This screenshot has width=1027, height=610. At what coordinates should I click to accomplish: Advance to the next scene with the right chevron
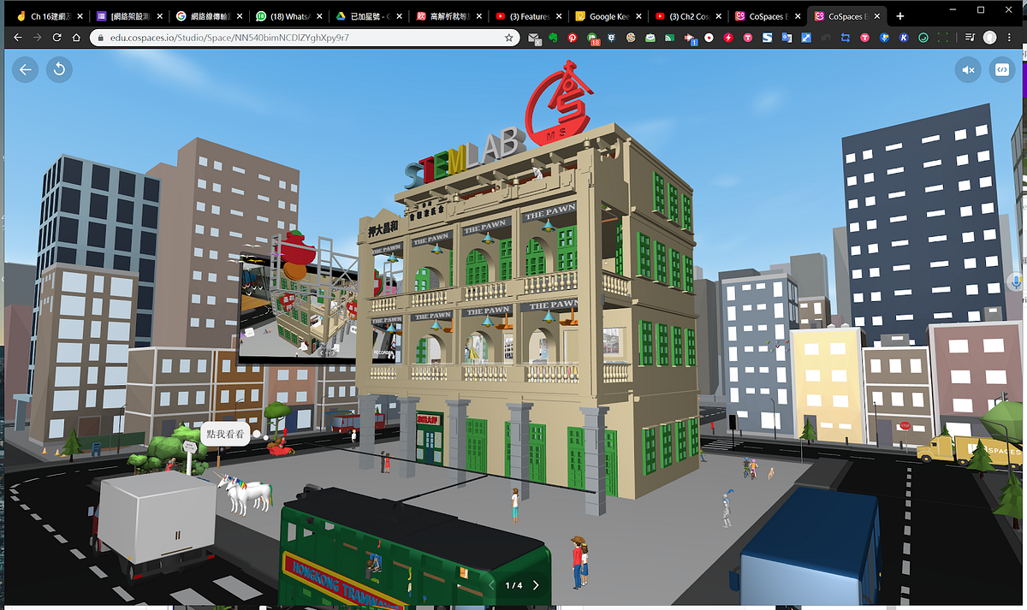[536, 585]
